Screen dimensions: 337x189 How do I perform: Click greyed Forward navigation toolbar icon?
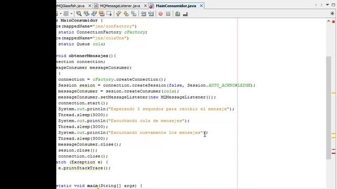pos(66,14)
